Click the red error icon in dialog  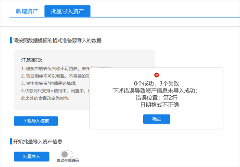point(157,75)
